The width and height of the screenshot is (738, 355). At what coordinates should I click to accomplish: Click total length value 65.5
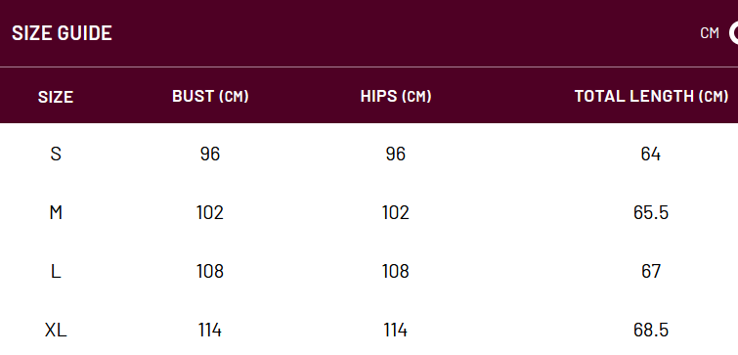coord(651,213)
